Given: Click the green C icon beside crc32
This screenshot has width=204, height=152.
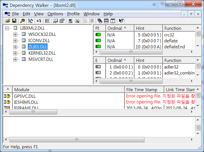Looking at the screenshot, I should 98,35.
